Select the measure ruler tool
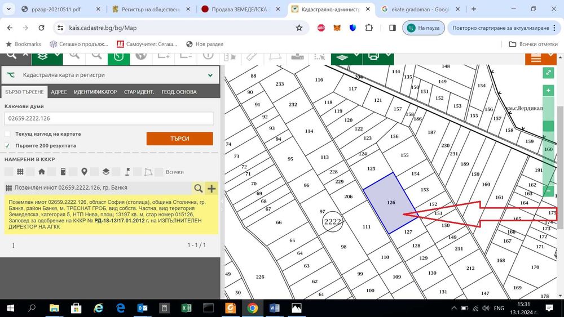Image resolution: width=564 pixels, height=317 pixels. pyautogui.click(x=252, y=57)
